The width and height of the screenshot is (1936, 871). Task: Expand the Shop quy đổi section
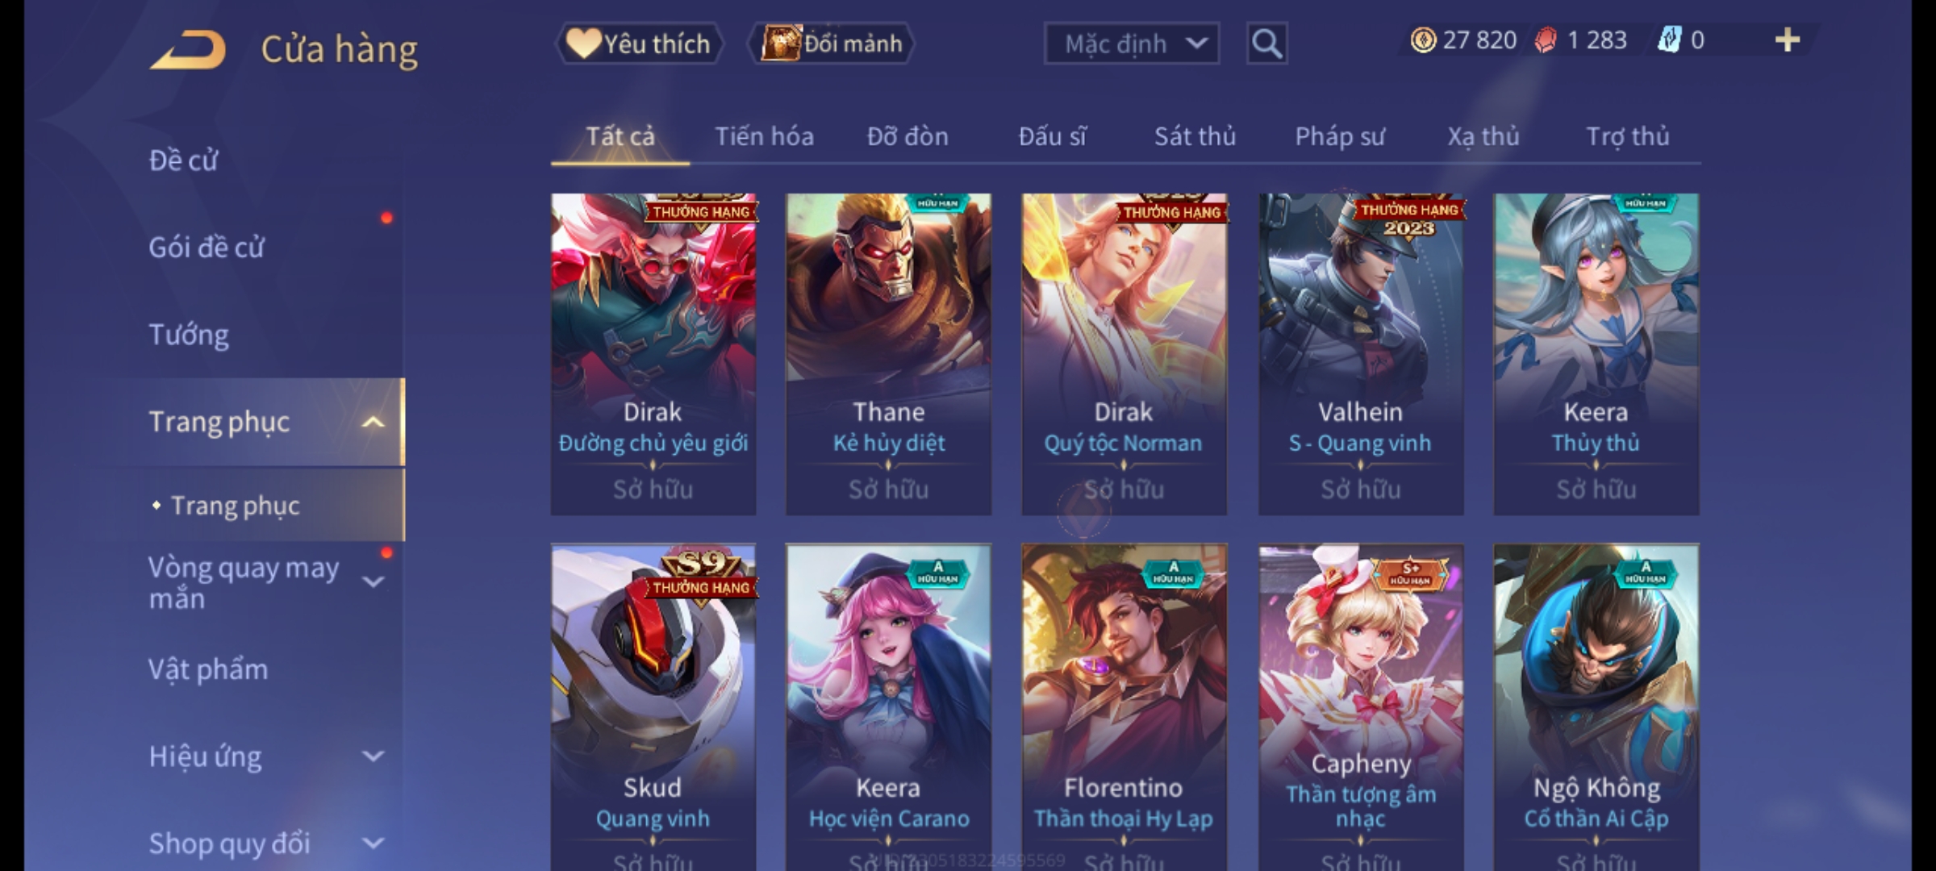(373, 844)
